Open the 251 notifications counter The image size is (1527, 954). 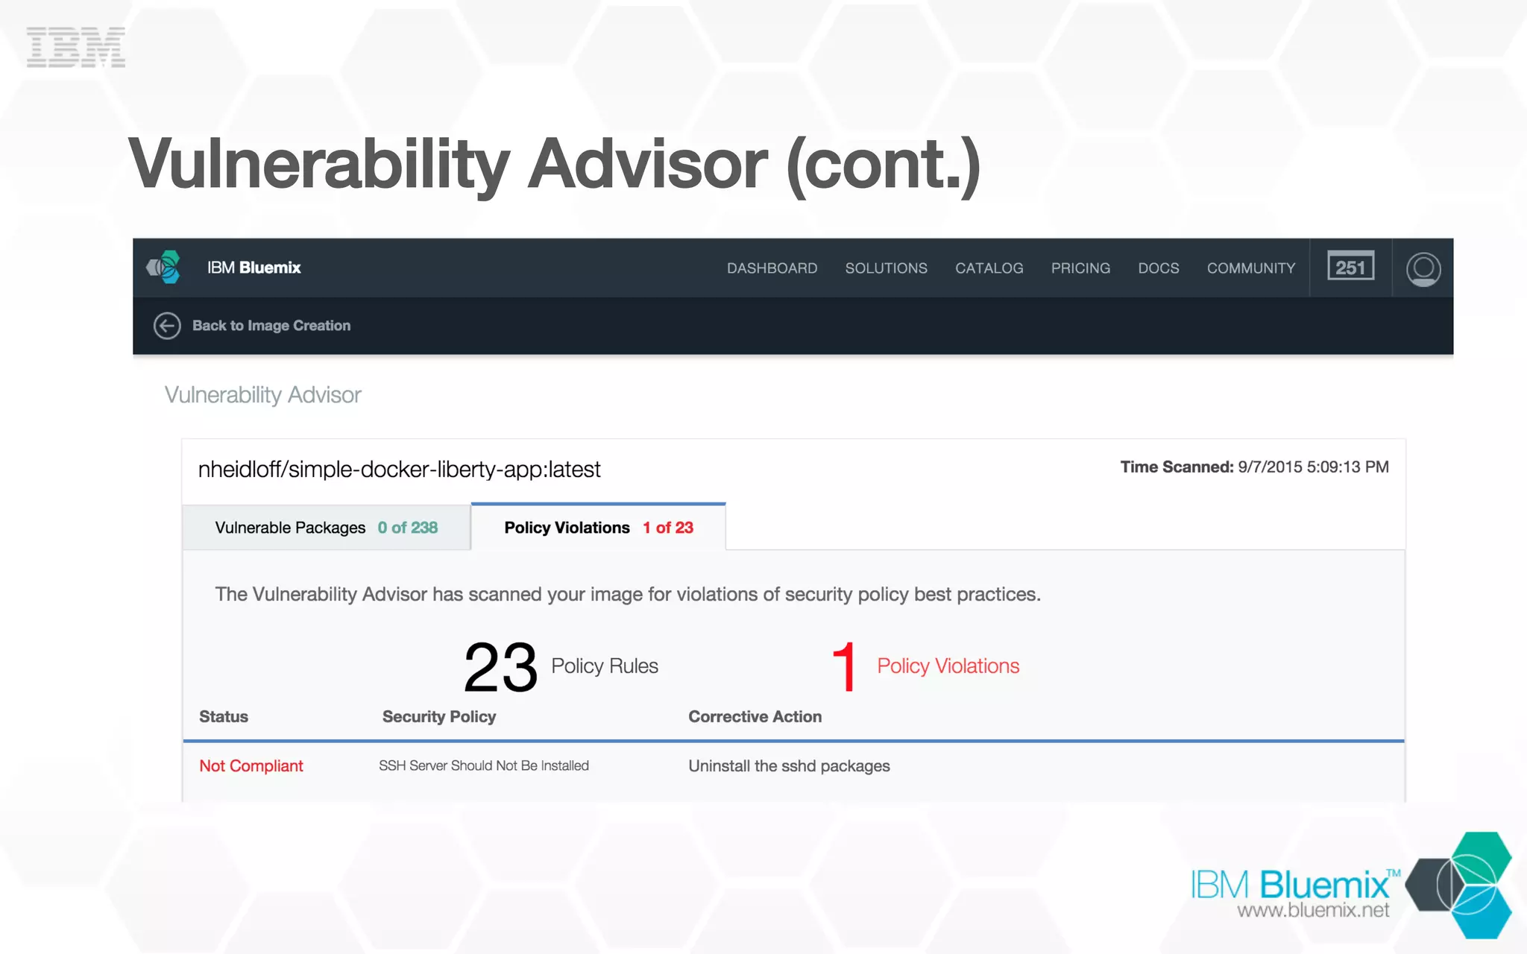tap(1350, 267)
